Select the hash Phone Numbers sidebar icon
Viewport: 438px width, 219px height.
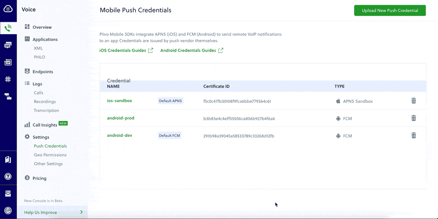pyautogui.click(x=8, y=79)
